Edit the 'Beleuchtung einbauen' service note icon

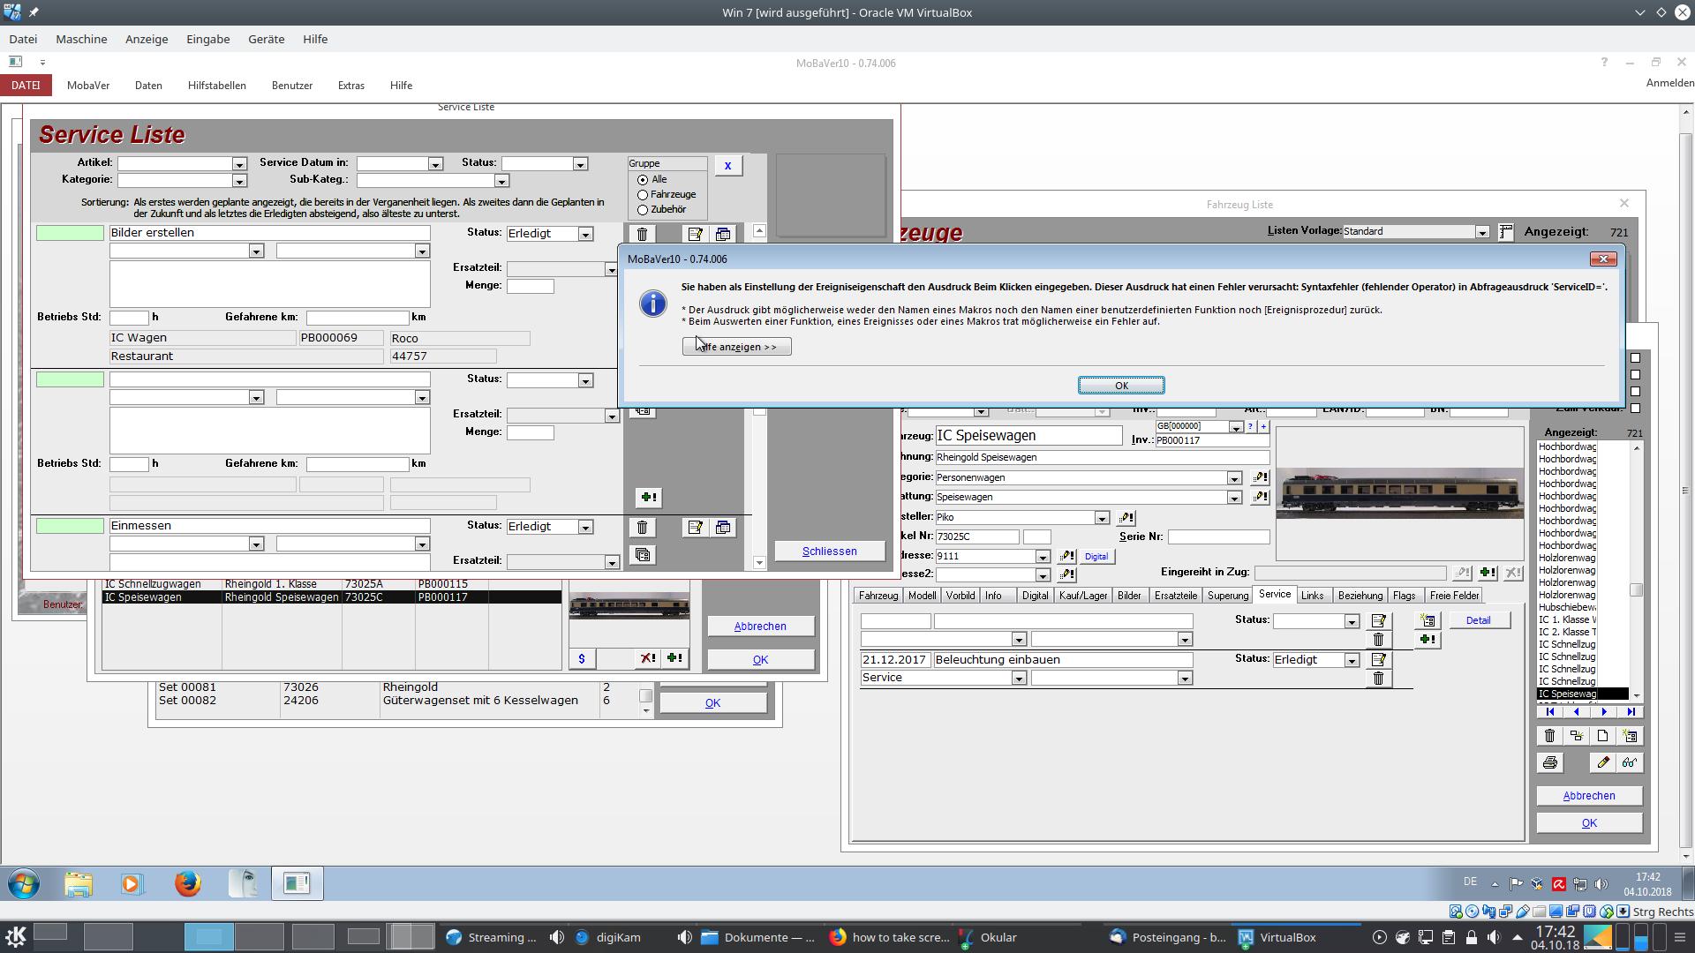(x=1378, y=660)
